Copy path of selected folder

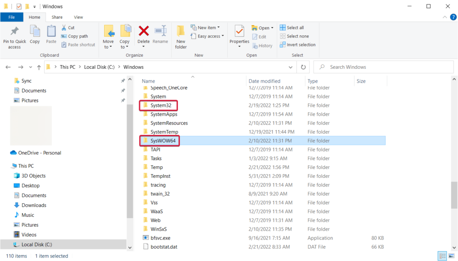pyautogui.click(x=75, y=36)
